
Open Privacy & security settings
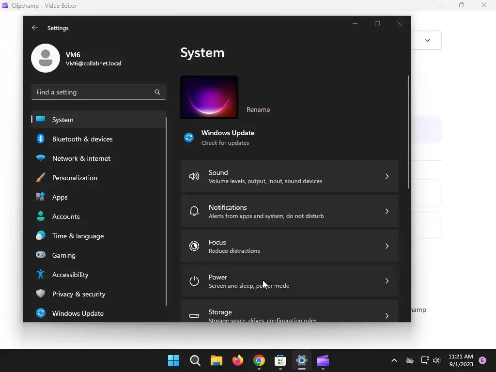(99, 294)
